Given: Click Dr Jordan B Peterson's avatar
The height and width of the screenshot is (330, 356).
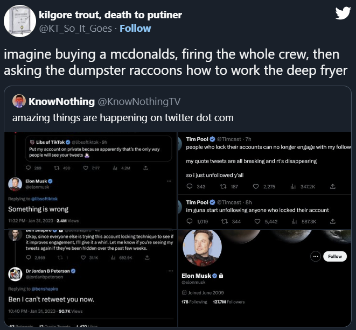Looking at the screenshot, I should click(x=15, y=273).
